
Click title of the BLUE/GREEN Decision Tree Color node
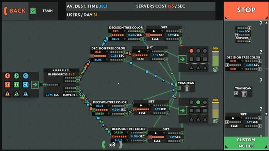point(110,102)
